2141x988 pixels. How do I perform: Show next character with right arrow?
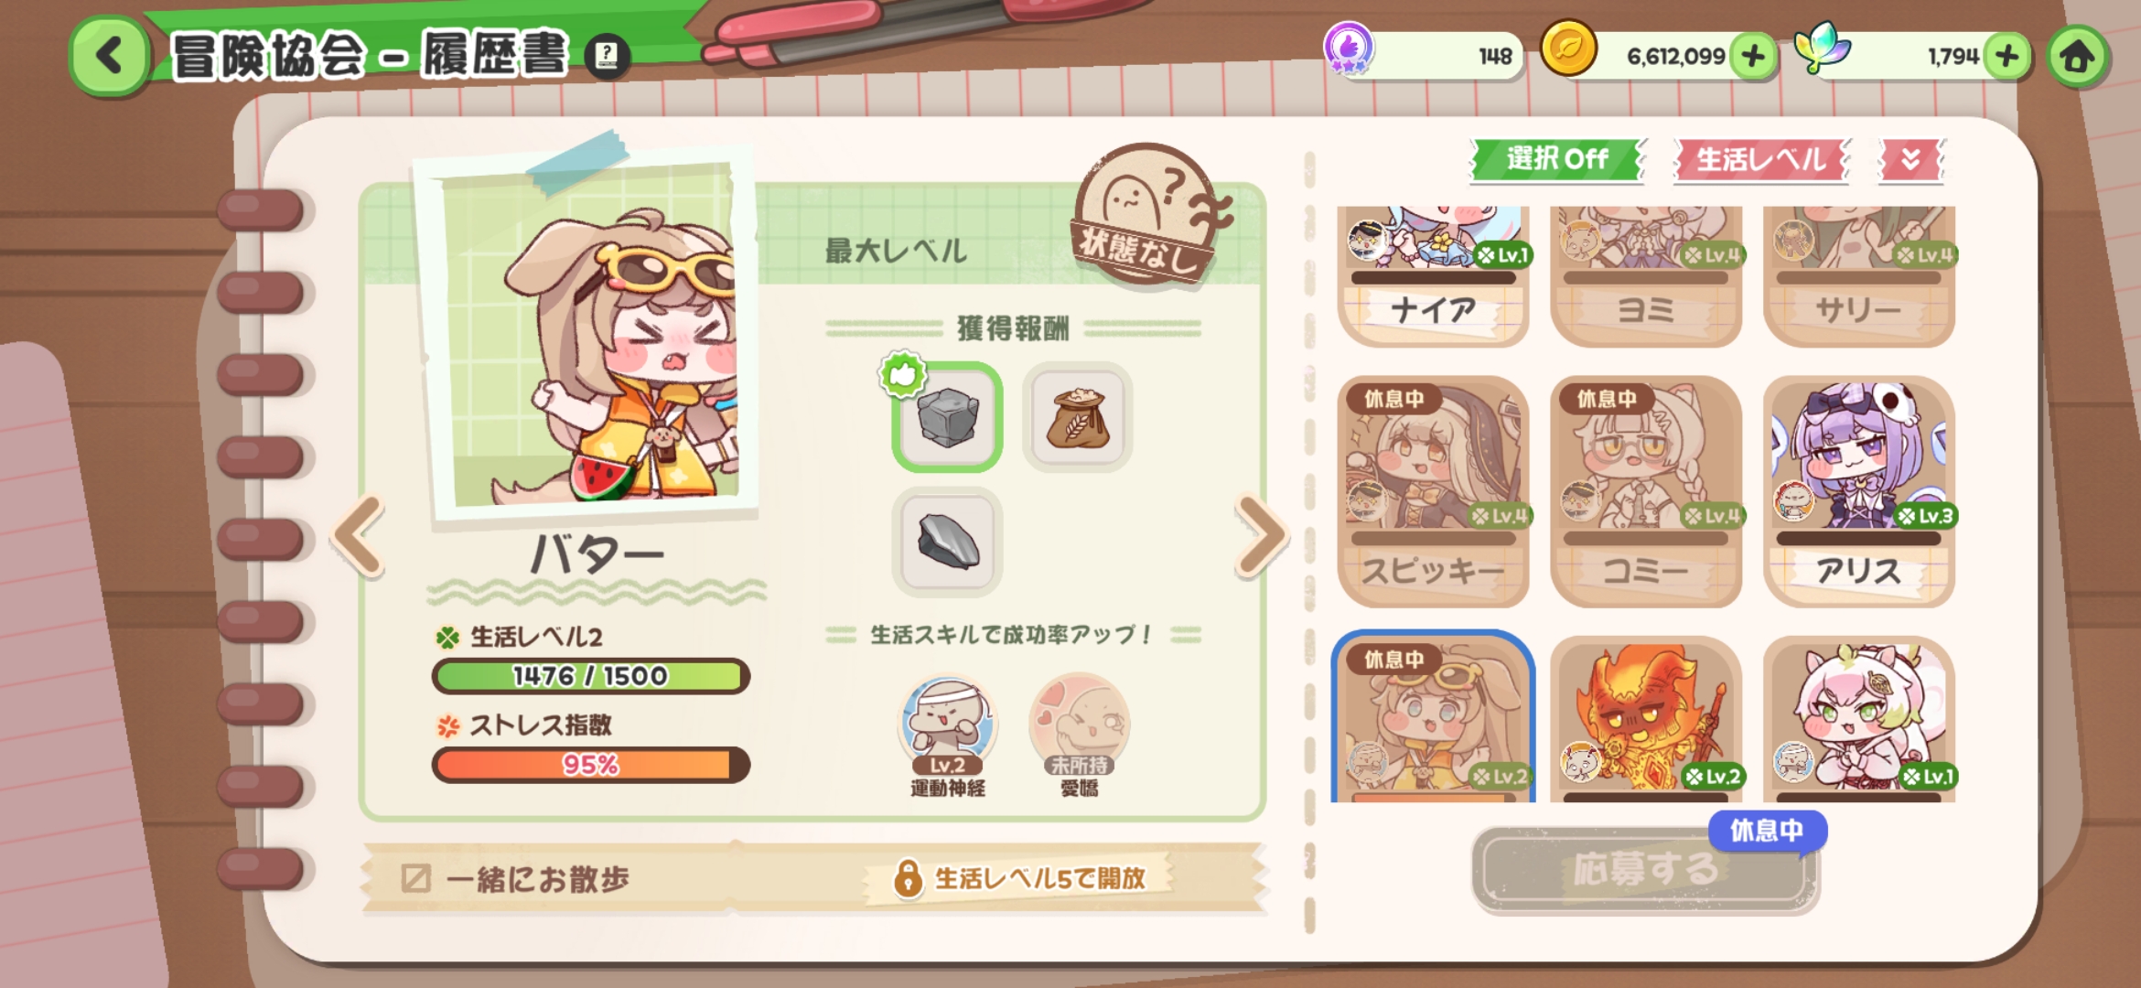pos(1262,536)
